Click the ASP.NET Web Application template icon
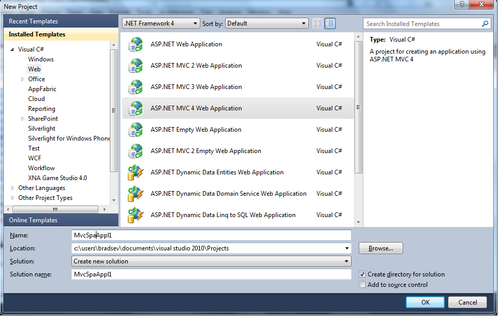 point(136,44)
